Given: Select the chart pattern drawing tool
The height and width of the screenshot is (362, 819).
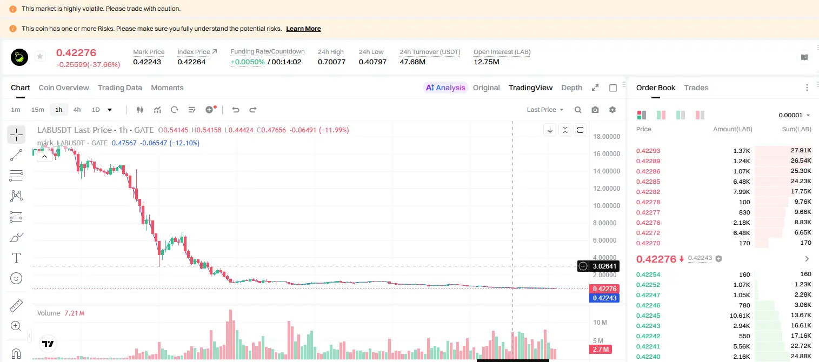Looking at the screenshot, I should [16, 196].
